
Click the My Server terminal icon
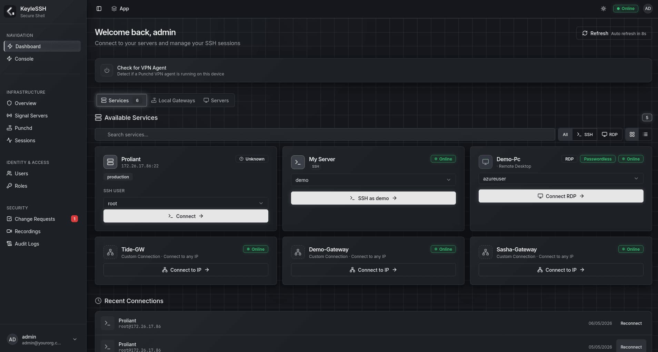[298, 162]
